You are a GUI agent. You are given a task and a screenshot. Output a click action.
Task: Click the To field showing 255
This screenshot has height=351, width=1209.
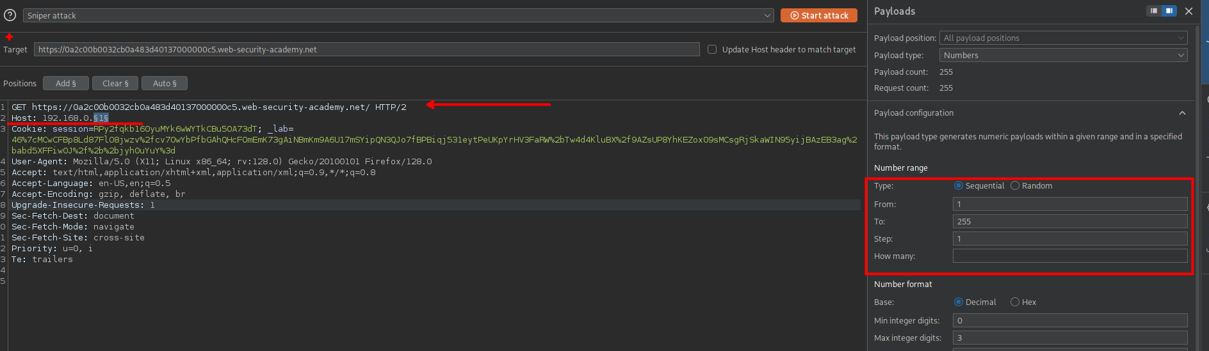click(1069, 221)
